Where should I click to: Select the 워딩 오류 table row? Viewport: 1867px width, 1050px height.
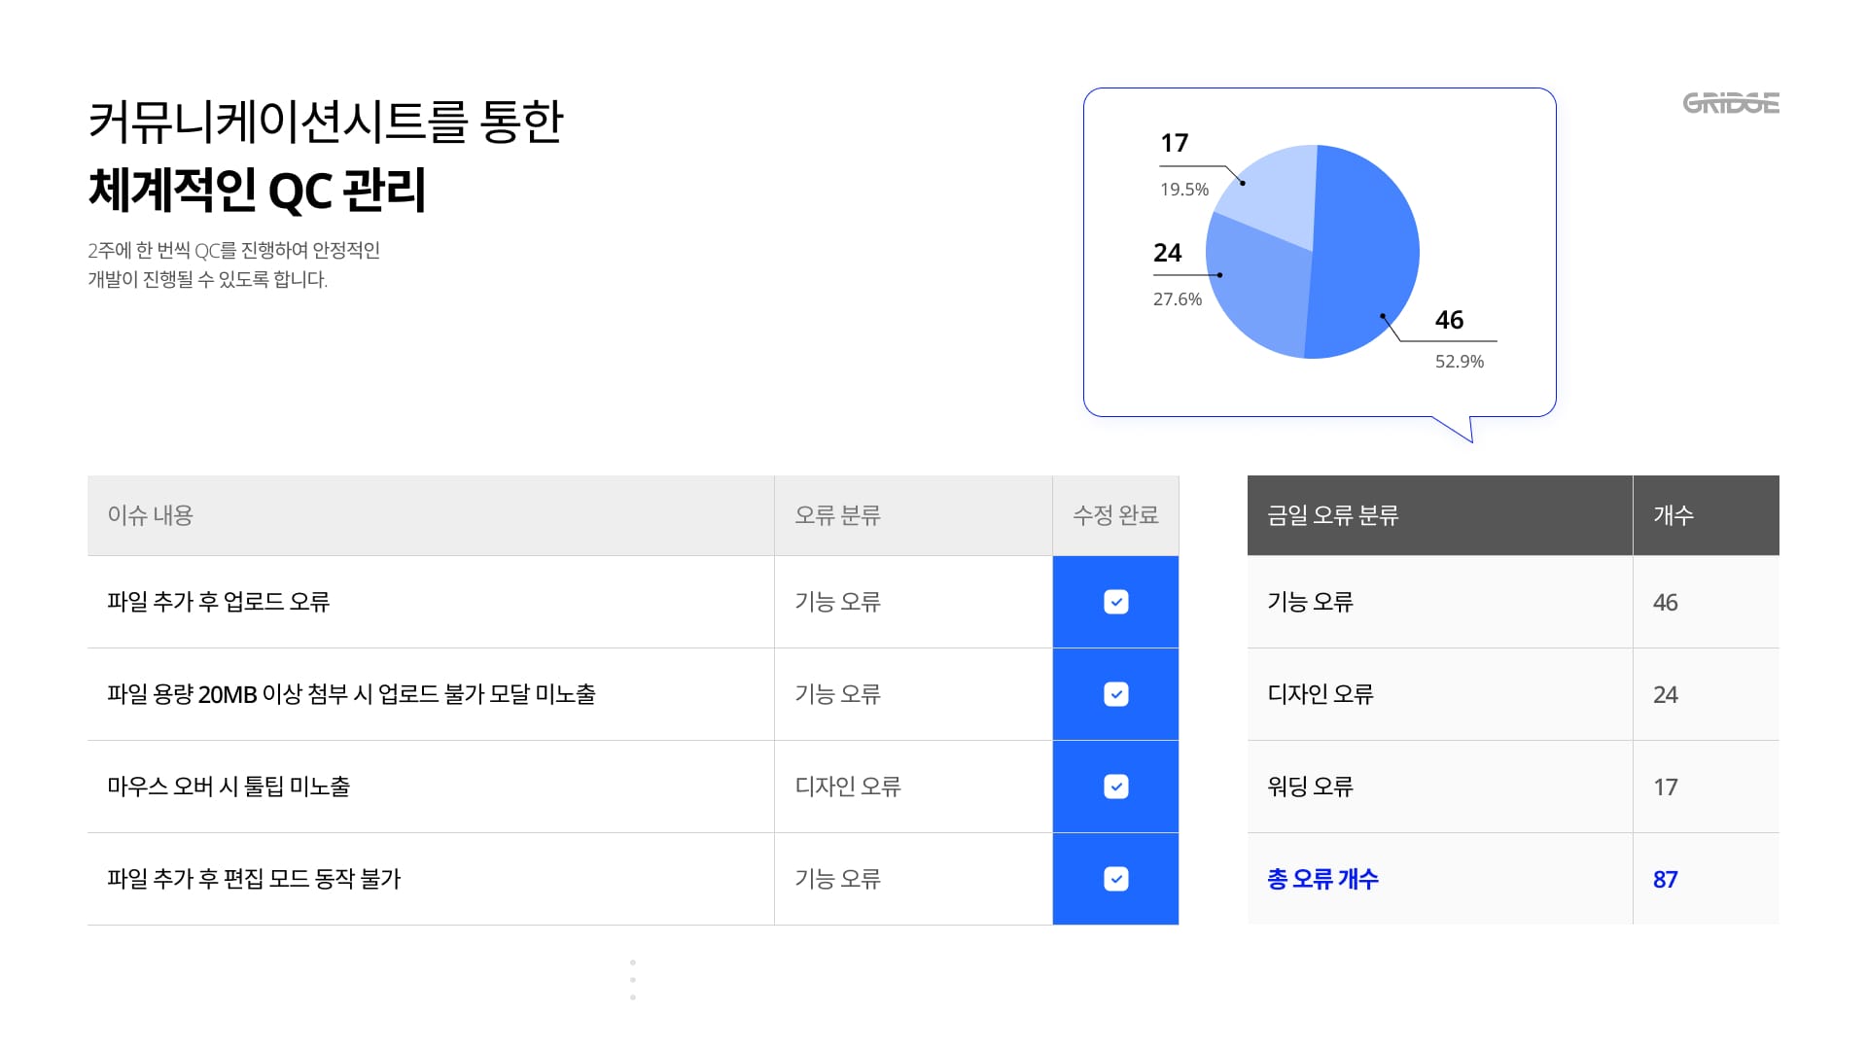tap(1439, 787)
